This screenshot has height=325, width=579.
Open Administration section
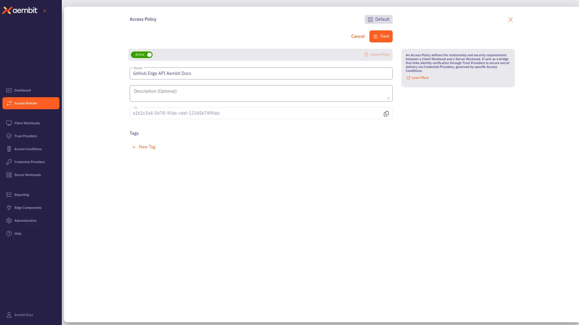pyautogui.click(x=31, y=221)
